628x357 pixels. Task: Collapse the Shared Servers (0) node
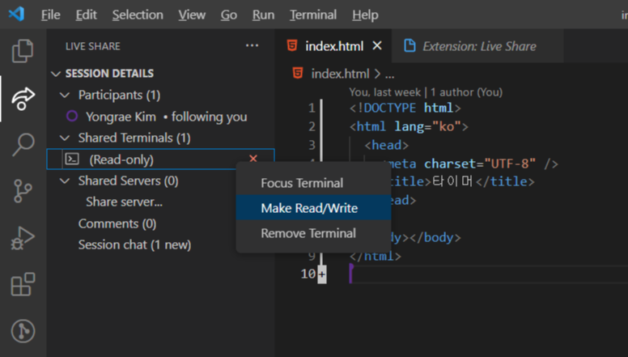64,181
